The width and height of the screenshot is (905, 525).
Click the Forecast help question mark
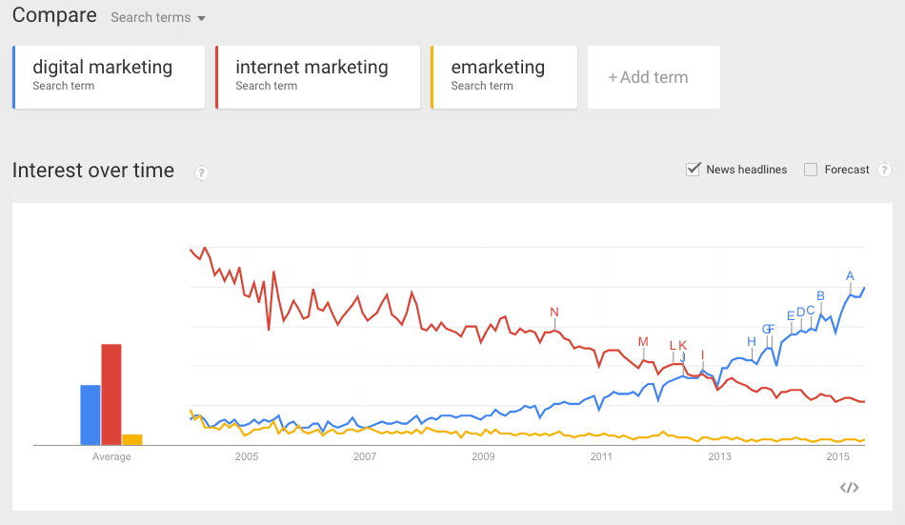(x=884, y=170)
